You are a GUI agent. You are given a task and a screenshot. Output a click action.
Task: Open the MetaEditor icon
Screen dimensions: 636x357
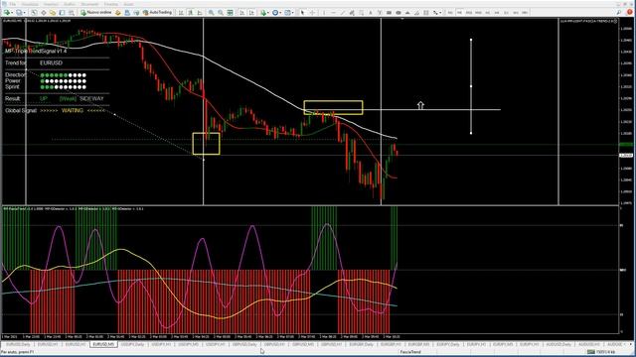coord(118,13)
